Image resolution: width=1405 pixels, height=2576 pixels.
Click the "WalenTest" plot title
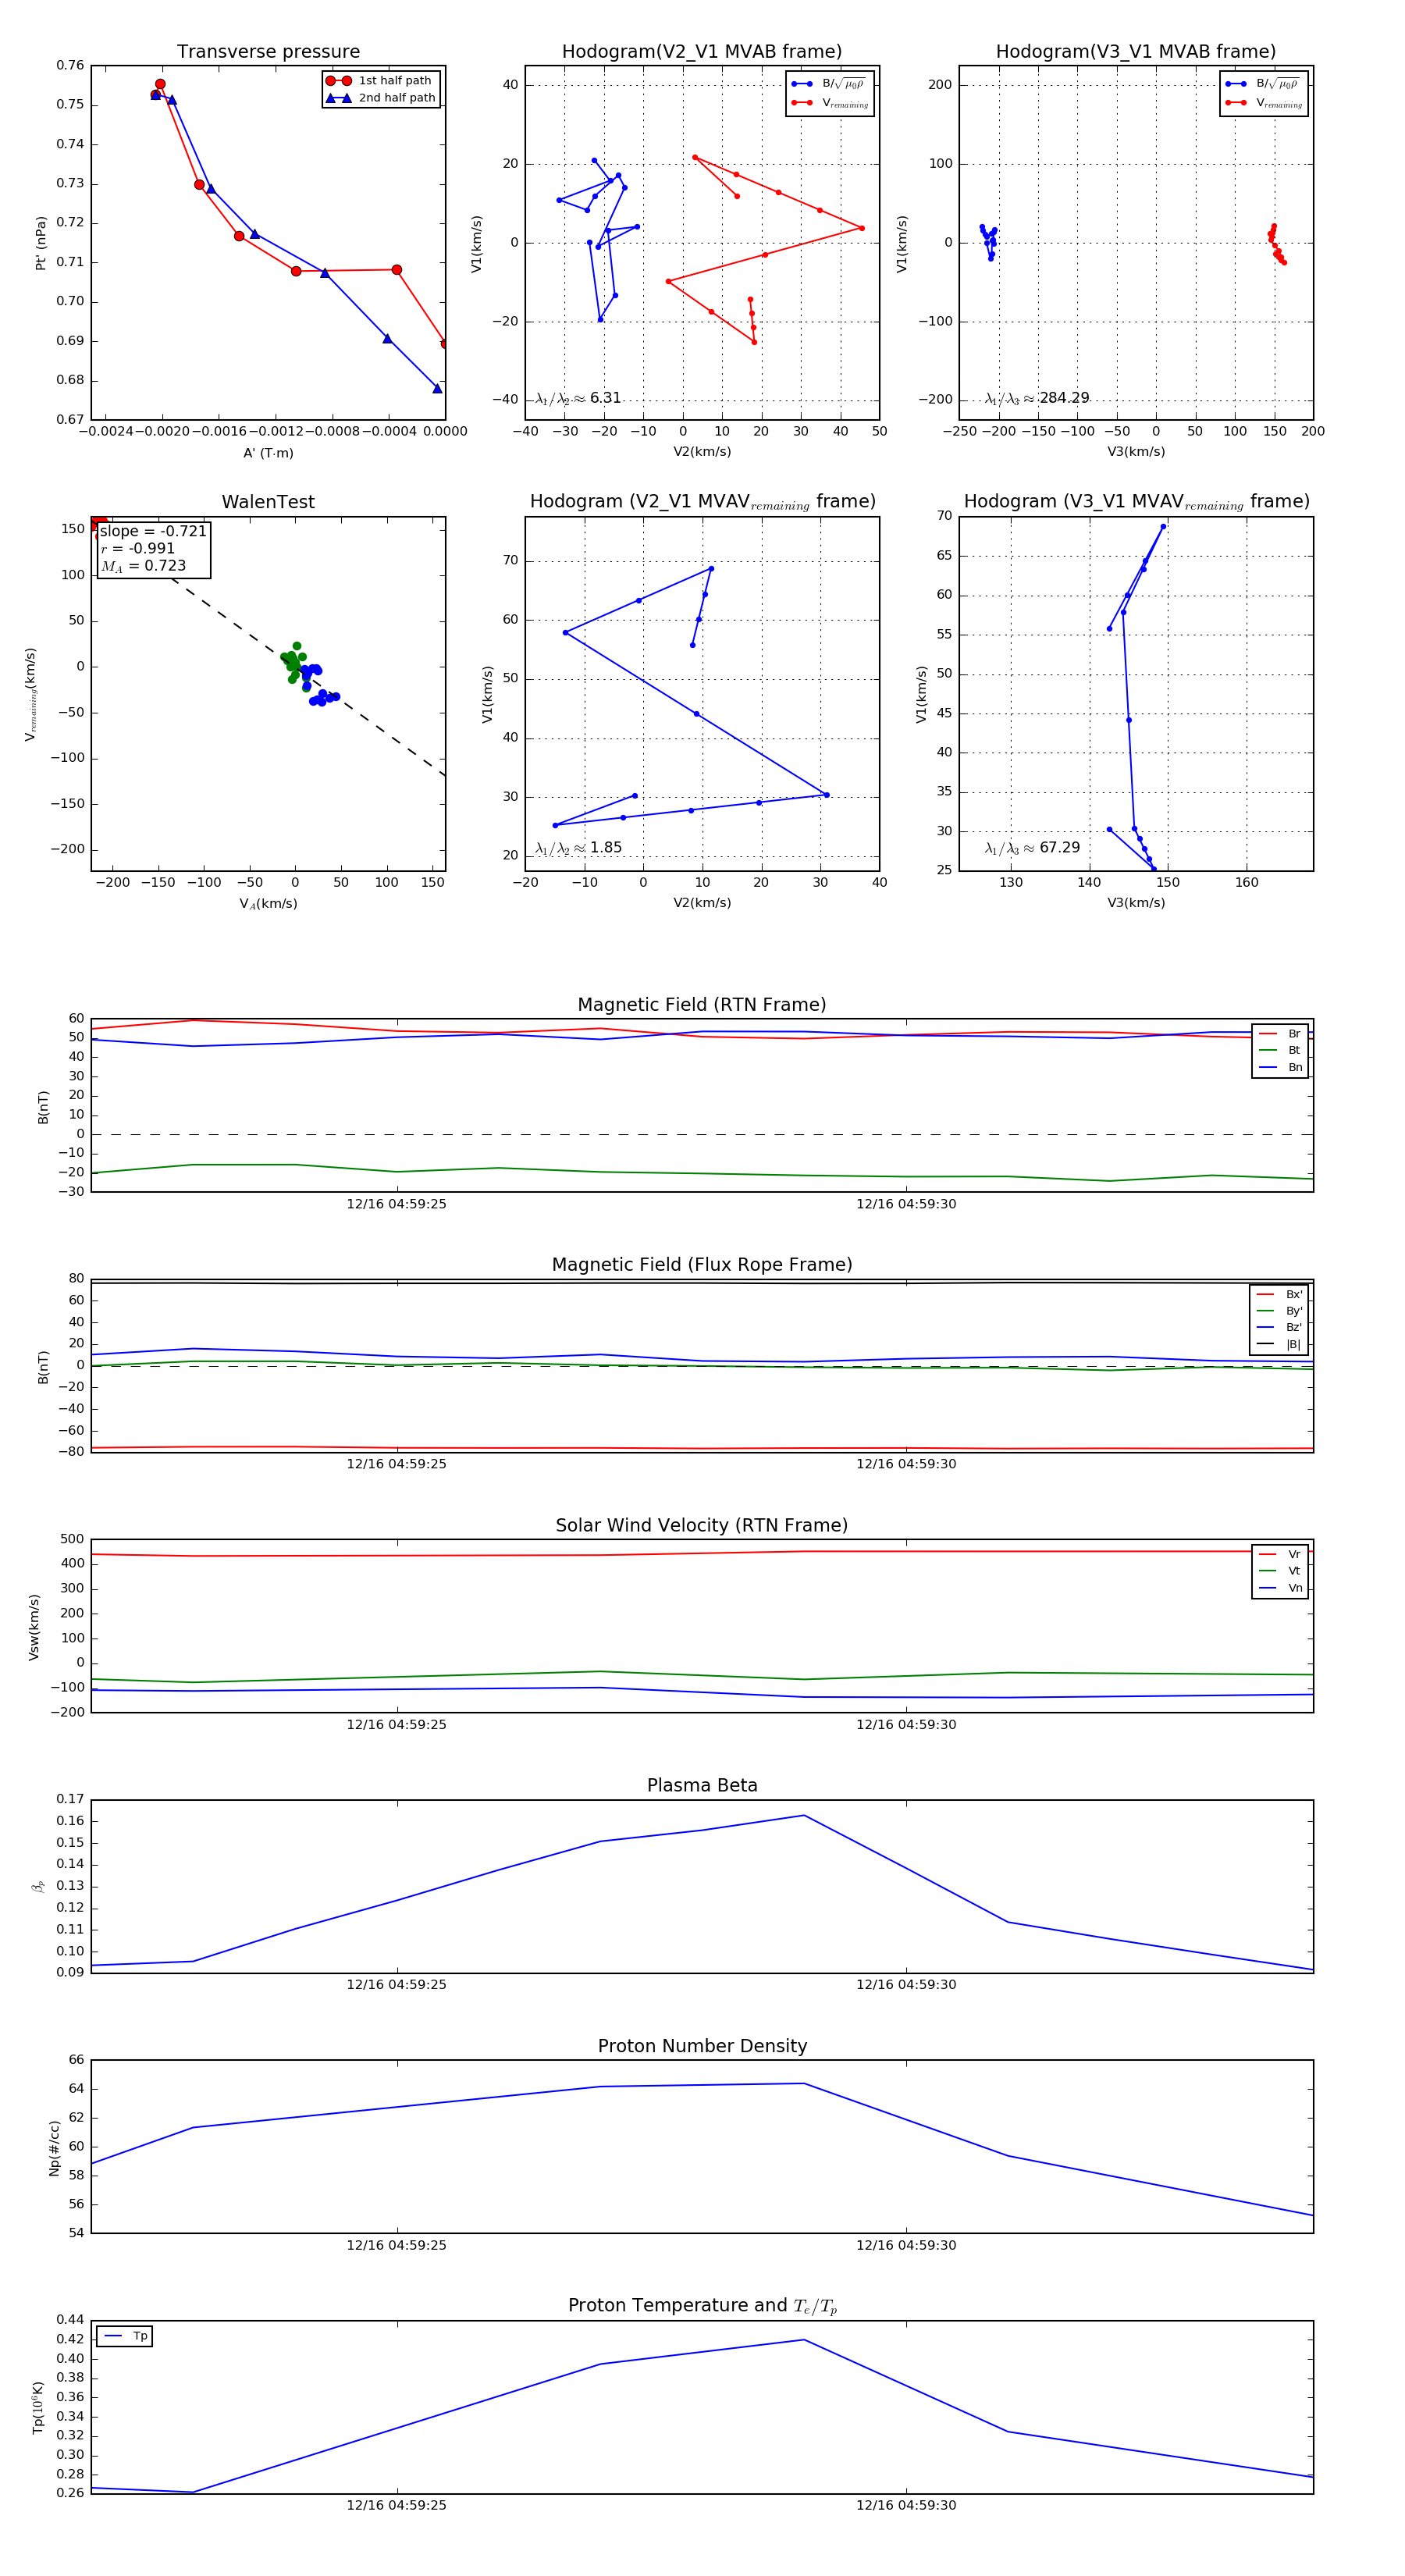point(268,502)
